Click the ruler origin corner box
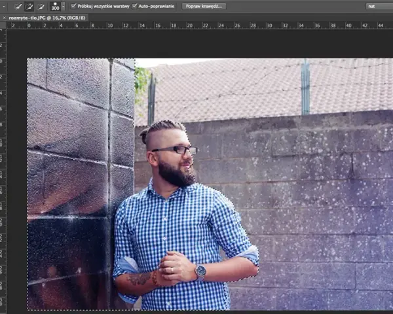This screenshot has width=393, height=314. pos(3,26)
